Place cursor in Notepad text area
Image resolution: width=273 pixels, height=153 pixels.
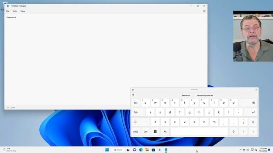tap(106, 59)
